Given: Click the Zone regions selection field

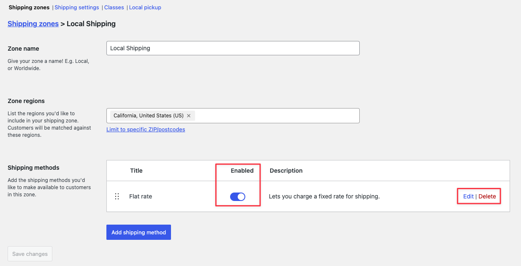Looking at the screenshot, I should tap(274, 115).
